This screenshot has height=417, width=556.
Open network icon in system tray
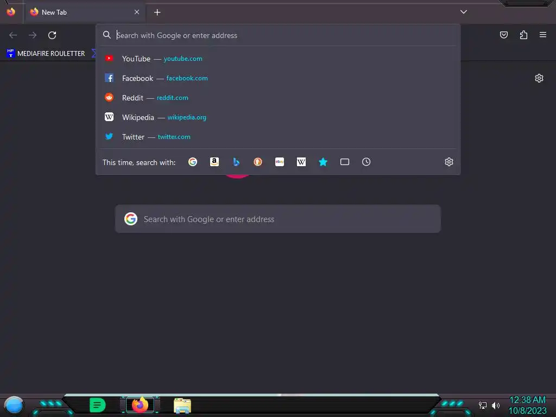click(x=482, y=405)
